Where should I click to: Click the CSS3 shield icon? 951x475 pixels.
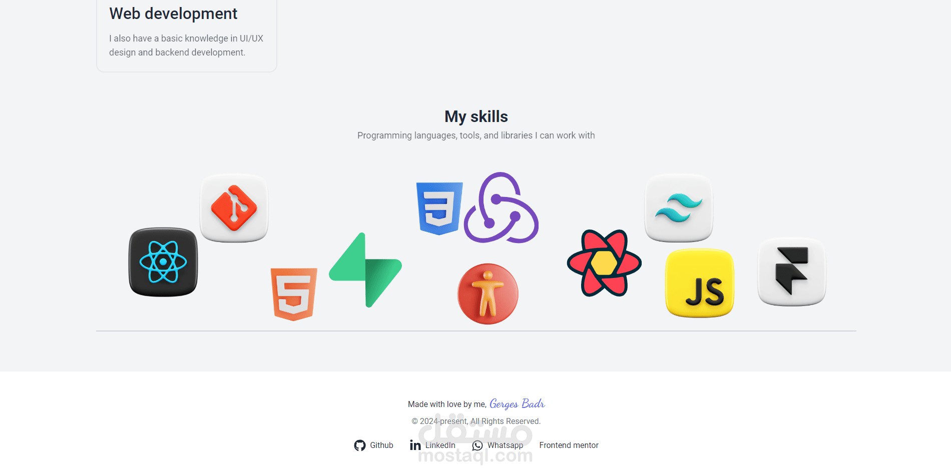(x=439, y=208)
